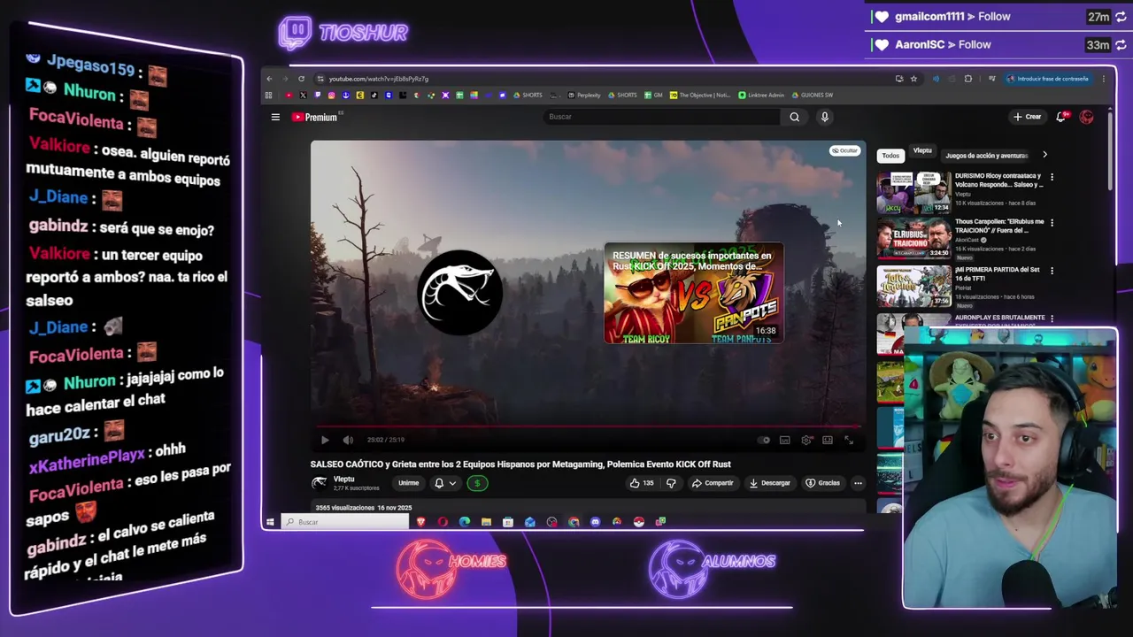Screen dimensions: 1133x637
Task: Open Microsoft Edge from the taskbar
Action: (465, 522)
